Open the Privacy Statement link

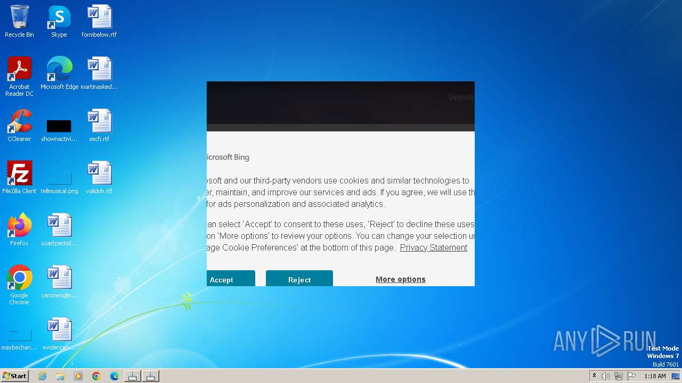[434, 247]
